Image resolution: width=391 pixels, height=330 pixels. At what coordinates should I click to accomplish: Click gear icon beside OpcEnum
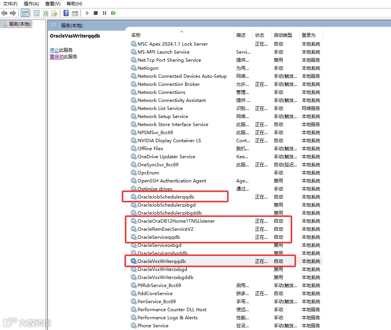(x=134, y=172)
